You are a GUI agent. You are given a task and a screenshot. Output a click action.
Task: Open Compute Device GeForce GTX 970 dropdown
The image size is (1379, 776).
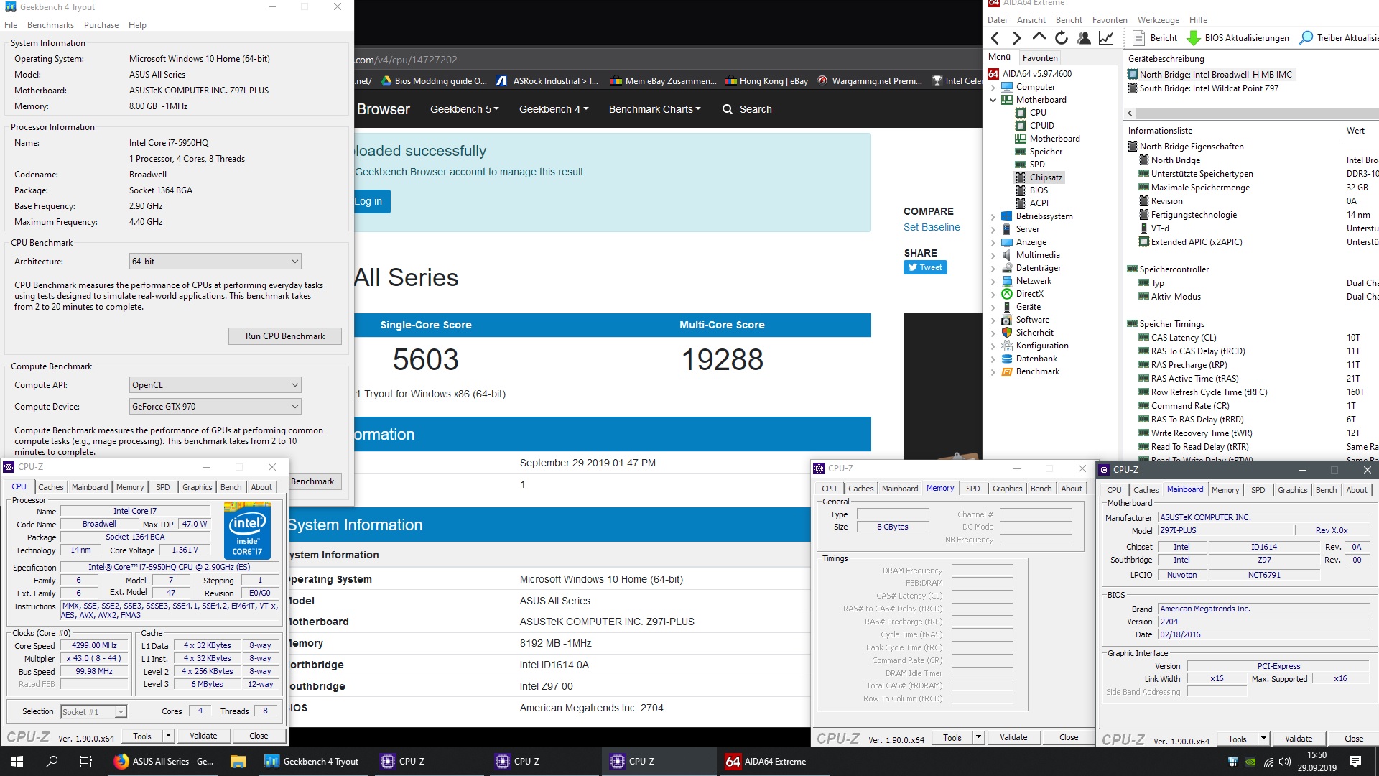215,407
